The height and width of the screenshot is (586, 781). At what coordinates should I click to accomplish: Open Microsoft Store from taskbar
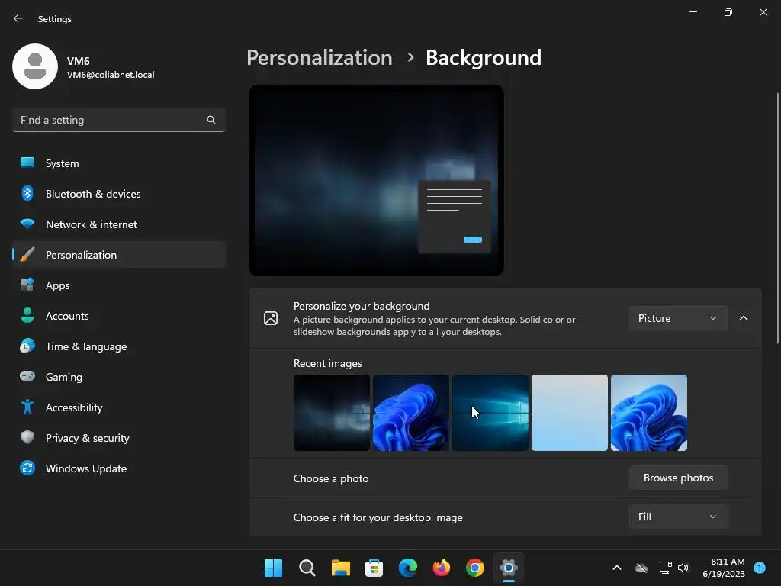click(x=374, y=568)
